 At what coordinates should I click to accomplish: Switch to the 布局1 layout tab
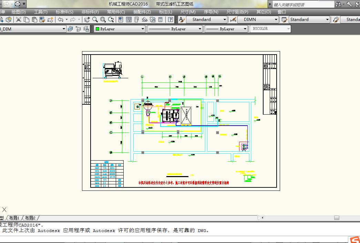(x=14, y=218)
